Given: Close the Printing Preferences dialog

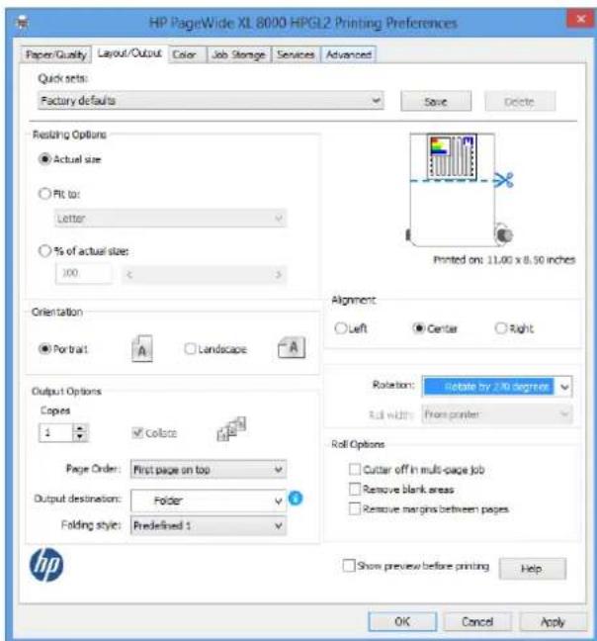Looking at the screenshot, I should click(580, 19).
